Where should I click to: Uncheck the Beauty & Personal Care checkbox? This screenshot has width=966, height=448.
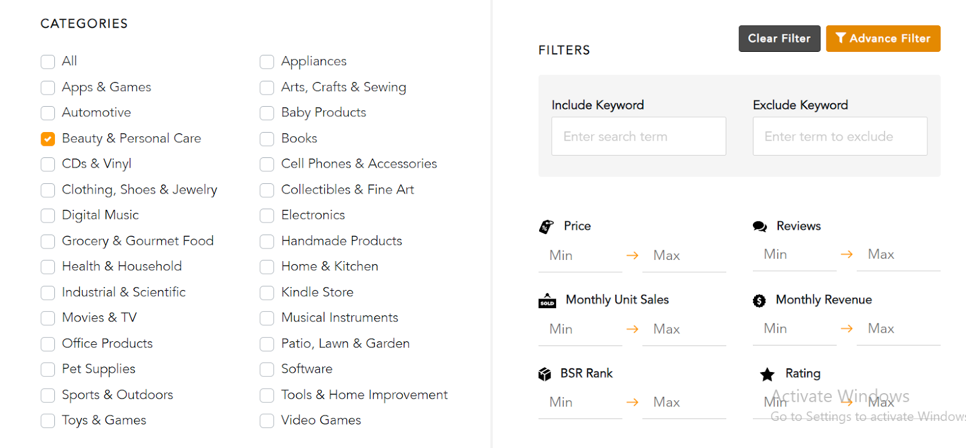48,139
